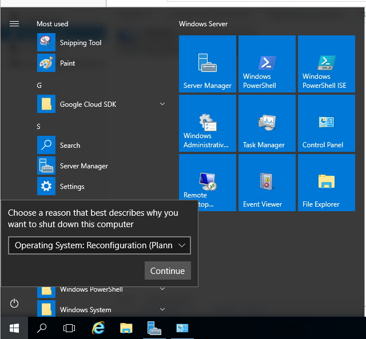
Task: Select Settings in the app list
Action: tap(72, 187)
